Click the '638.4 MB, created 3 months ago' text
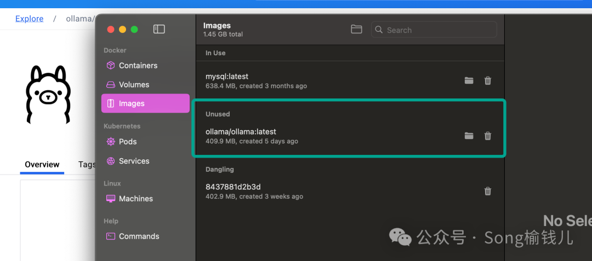 click(x=256, y=86)
